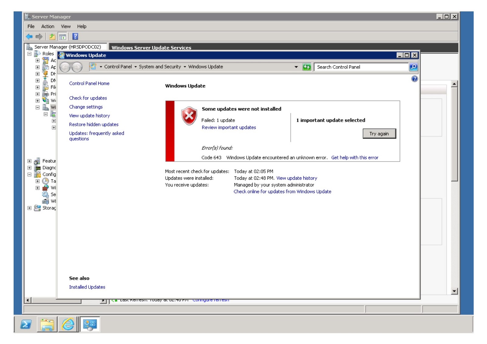
Task: Click the scroll up arrow in Server Manager
Action: tap(454, 84)
